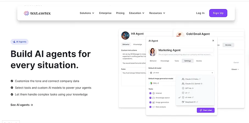Click the checkmark beside o1-mini option
This screenshot has height=123, width=249.
pos(179,97)
